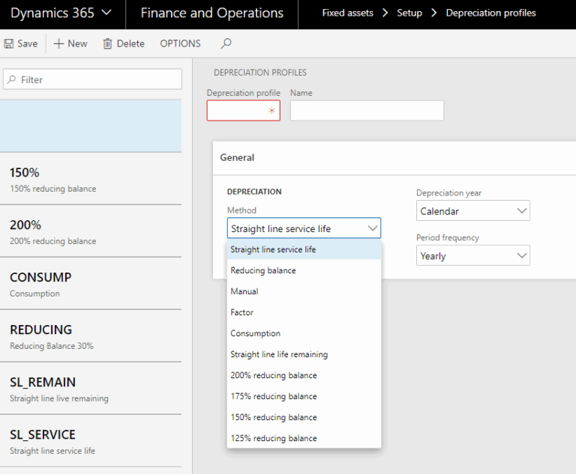Select Straight line life remaining option
Screen dimensions: 576x474
(304, 354)
